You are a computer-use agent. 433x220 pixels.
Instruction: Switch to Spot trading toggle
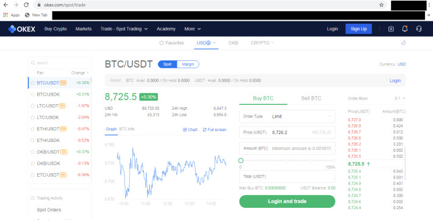(x=167, y=65)
